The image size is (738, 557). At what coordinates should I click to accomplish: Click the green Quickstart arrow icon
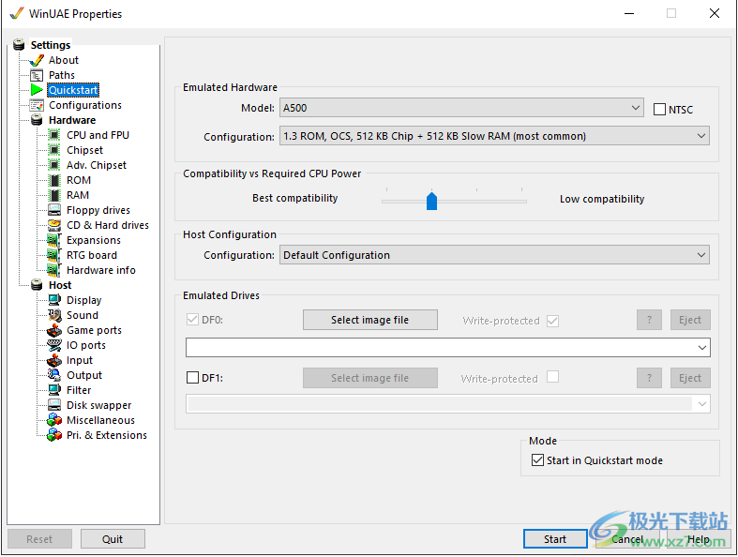pos(37,90)
